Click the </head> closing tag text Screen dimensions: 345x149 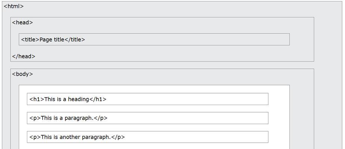tap(24, 56)
